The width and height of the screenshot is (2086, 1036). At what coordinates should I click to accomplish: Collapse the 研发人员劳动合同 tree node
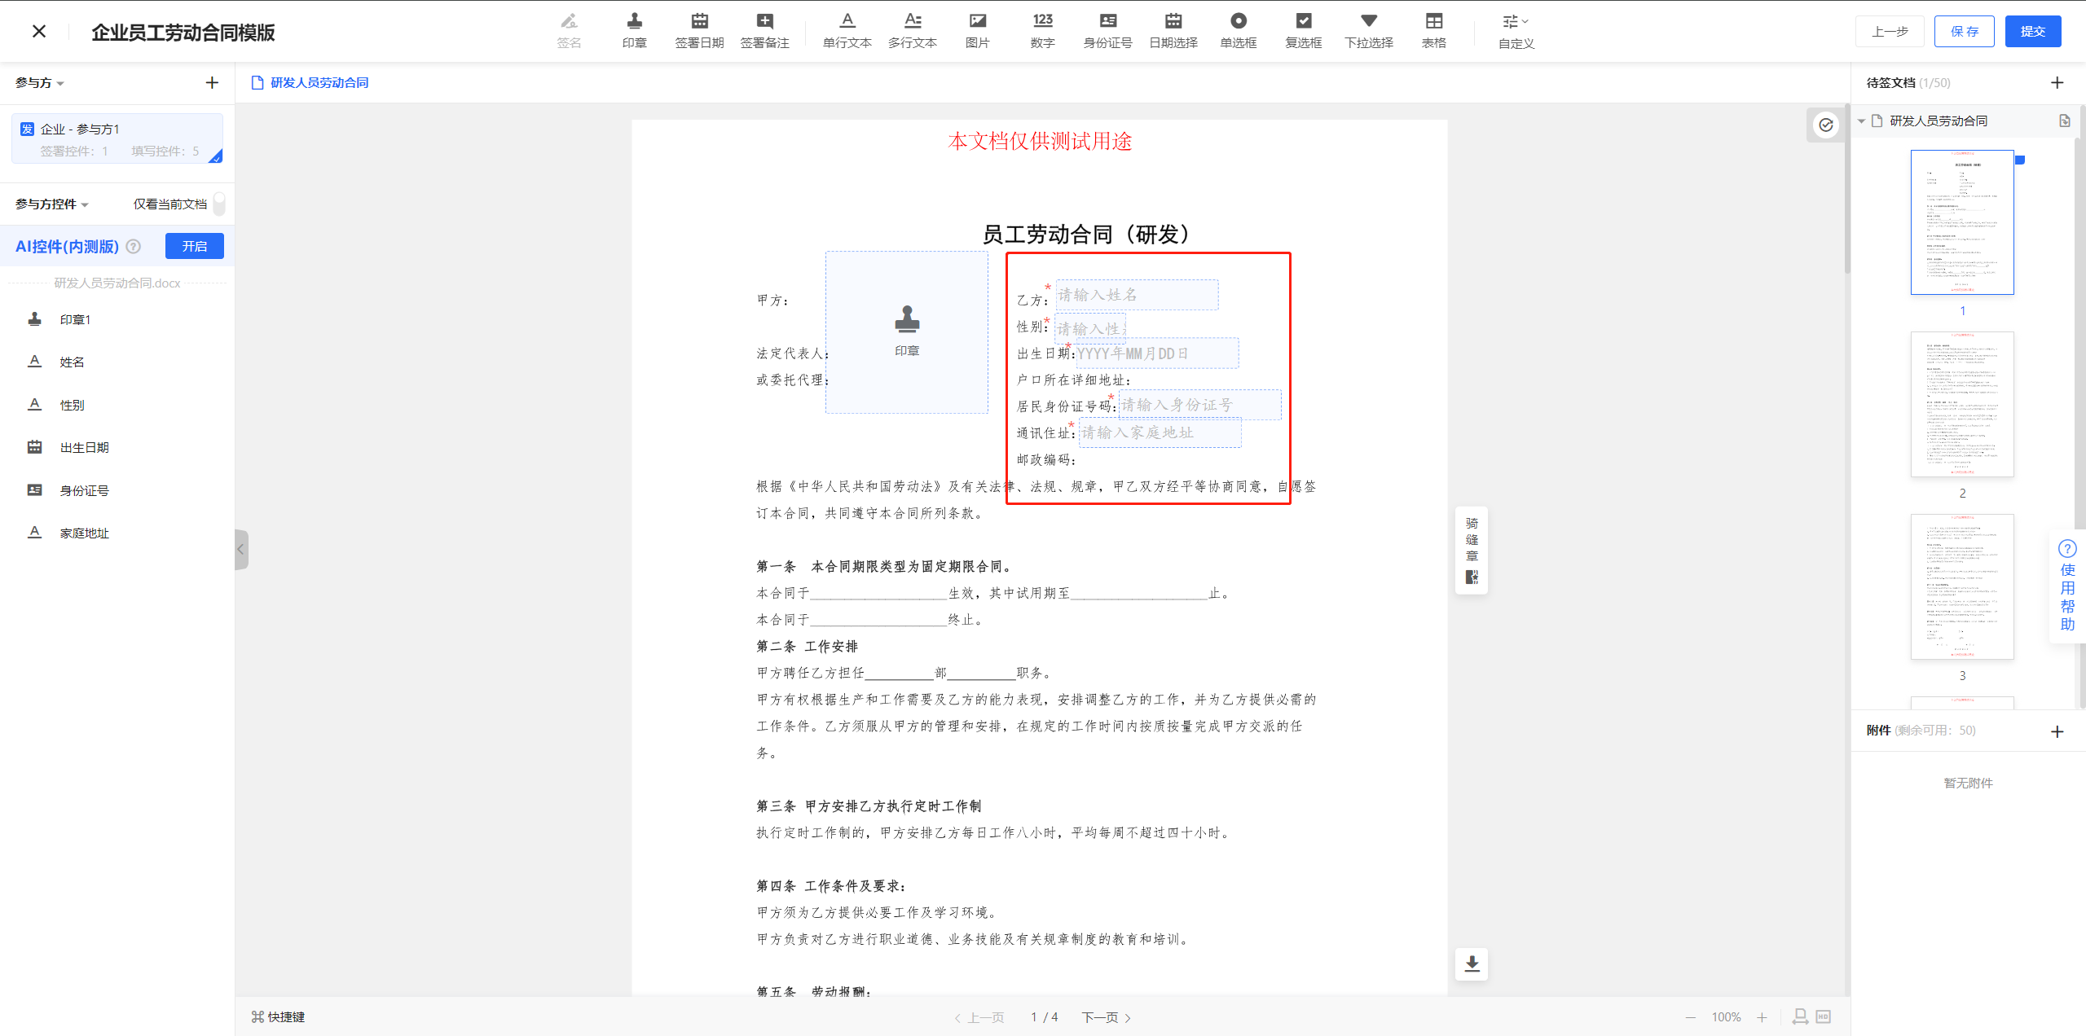pos(1861,121)
